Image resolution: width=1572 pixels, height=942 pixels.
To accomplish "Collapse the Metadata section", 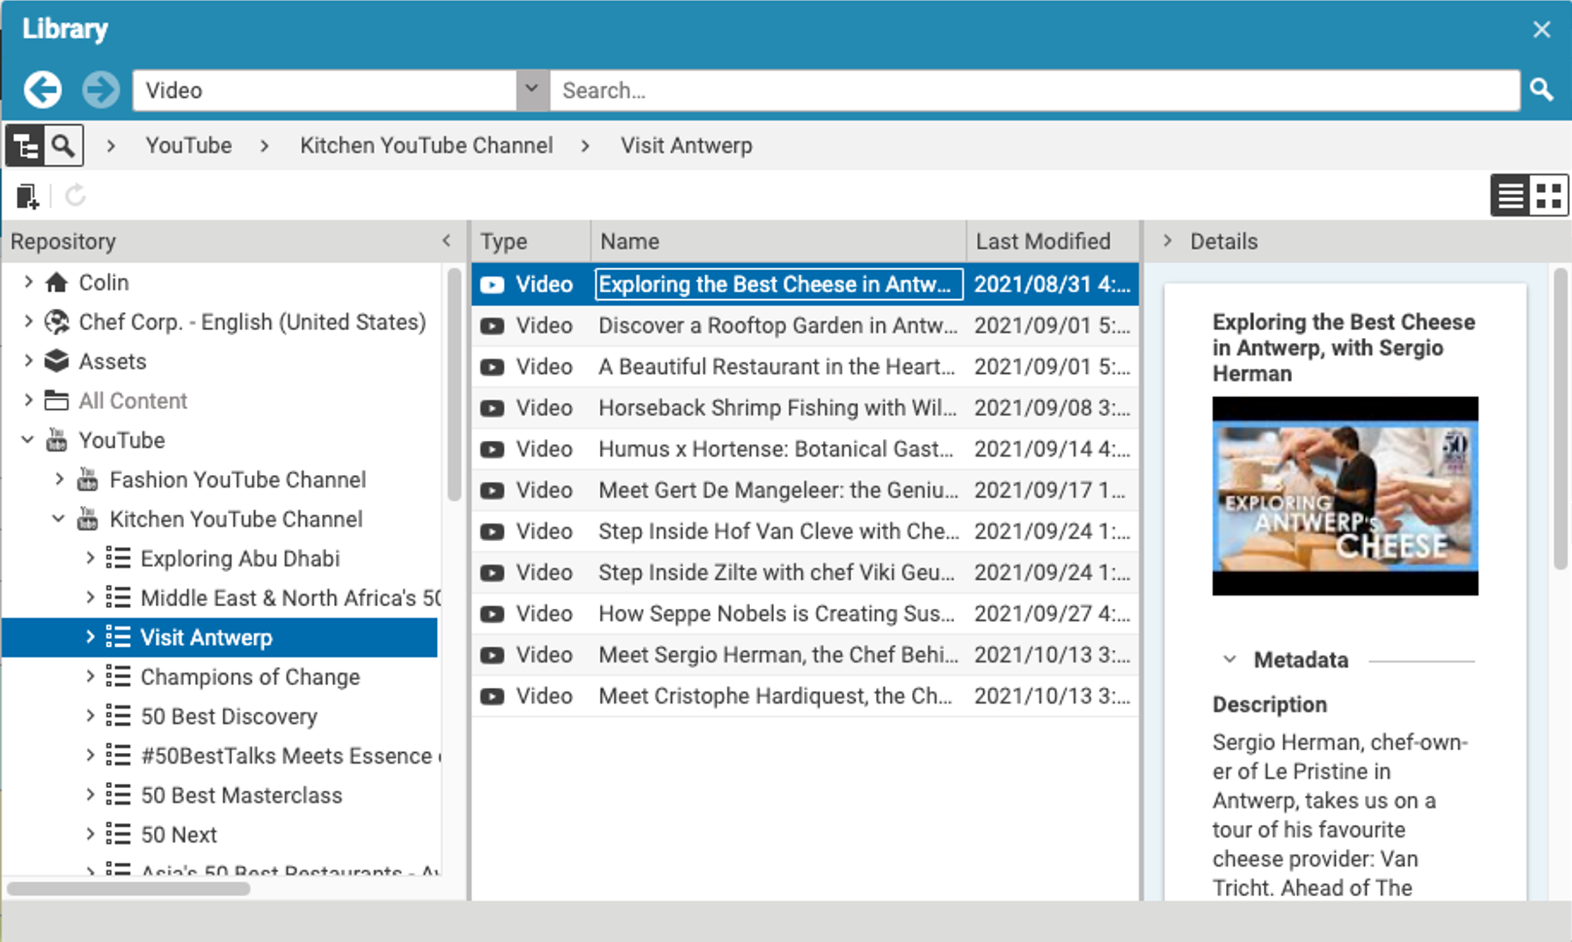I will [x=1229, y=660].
